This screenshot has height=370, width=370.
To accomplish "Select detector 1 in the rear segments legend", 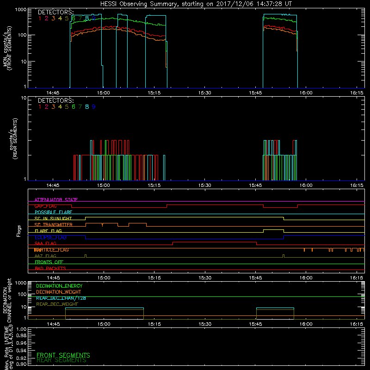I will pyautogui.click(x=40, y=107).
